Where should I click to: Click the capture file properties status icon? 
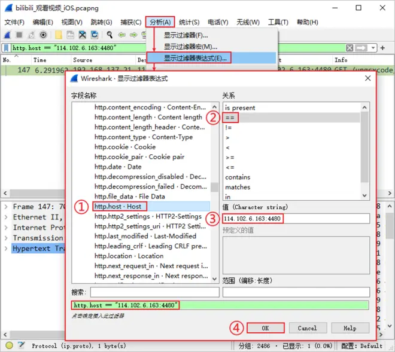tap(22, 345)
